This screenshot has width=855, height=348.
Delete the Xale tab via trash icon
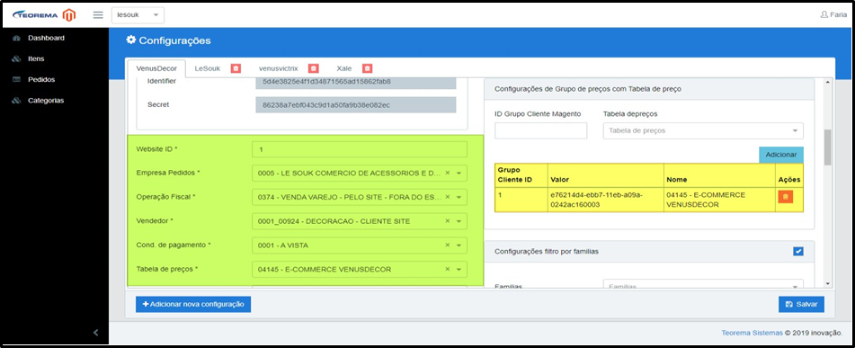coord(368,68)
